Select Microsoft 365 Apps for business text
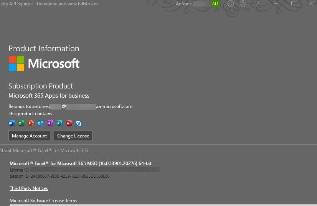This screenshot has width=317, height=206. click(49, 96)
